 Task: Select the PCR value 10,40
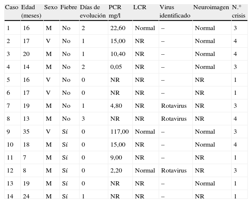[117, 54]
